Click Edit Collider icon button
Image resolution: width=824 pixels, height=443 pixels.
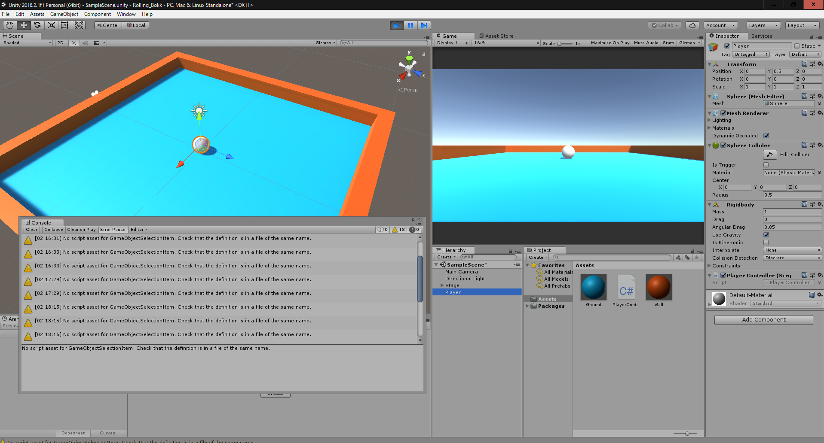click(770, 155)
